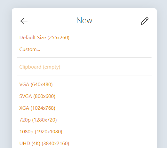Click the New dialog title

(x=84, y=20)
